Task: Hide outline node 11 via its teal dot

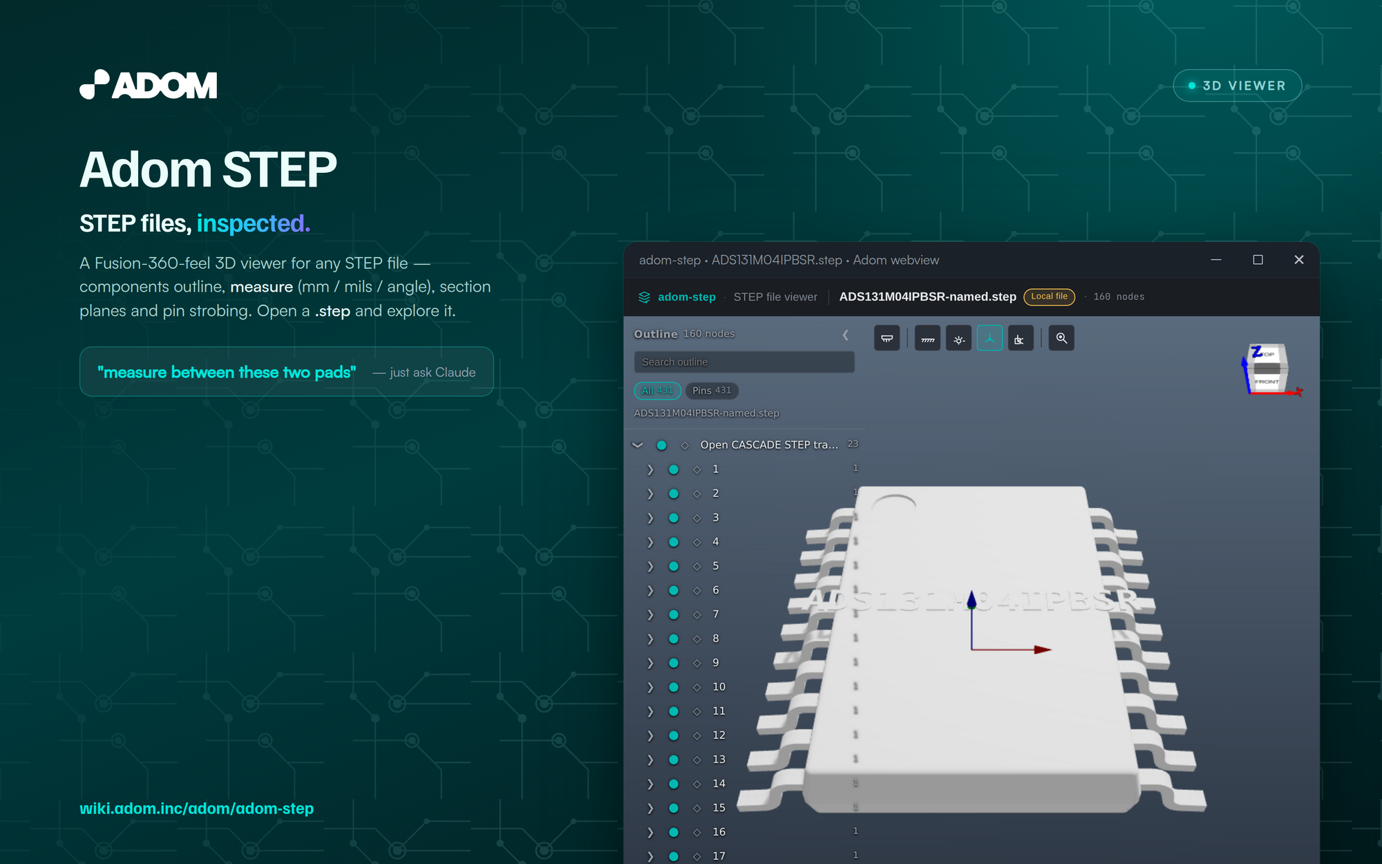Action: point(674,711)
